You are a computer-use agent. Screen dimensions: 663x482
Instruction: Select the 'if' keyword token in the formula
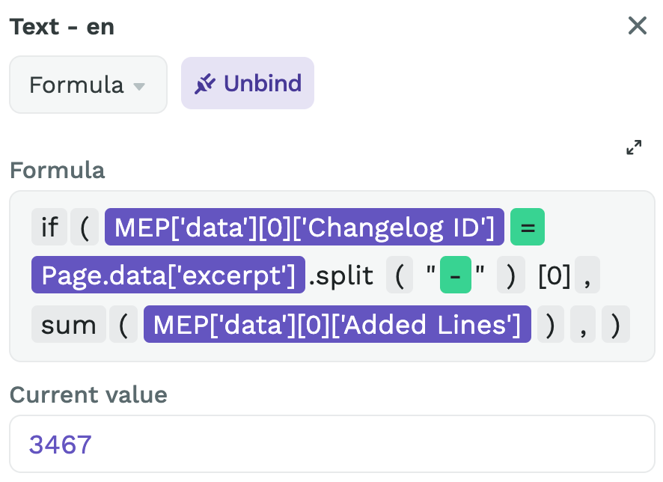coord(49,227)
